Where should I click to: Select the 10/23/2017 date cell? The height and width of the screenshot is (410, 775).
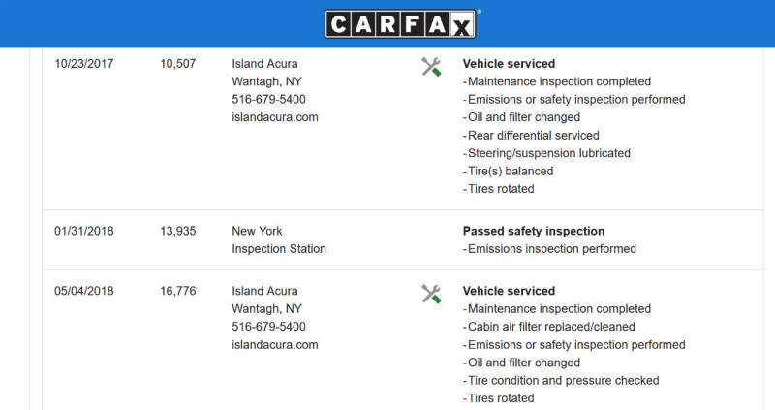(x=84, y=64)
